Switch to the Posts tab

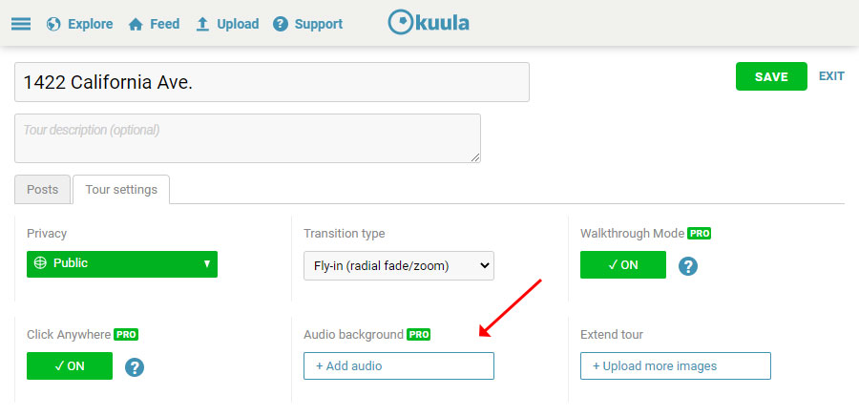pyautogui.click(x=42, y=189)
